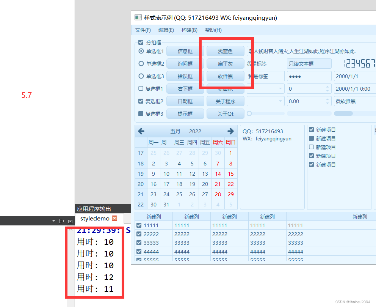
Task: Go to next month in calendar
Action: click(x=230, y=131)
